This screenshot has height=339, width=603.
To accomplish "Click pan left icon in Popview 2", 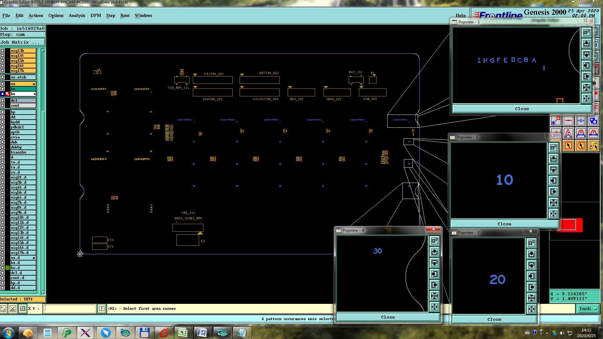I will (x=553, y=180).
